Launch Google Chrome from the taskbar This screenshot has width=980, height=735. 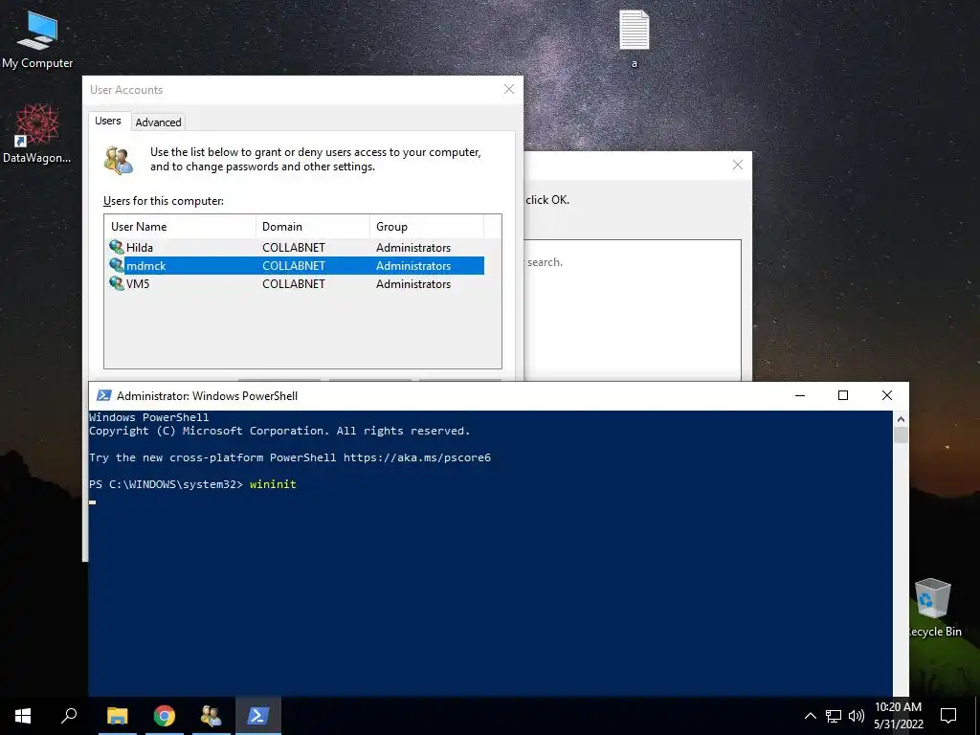165,716
